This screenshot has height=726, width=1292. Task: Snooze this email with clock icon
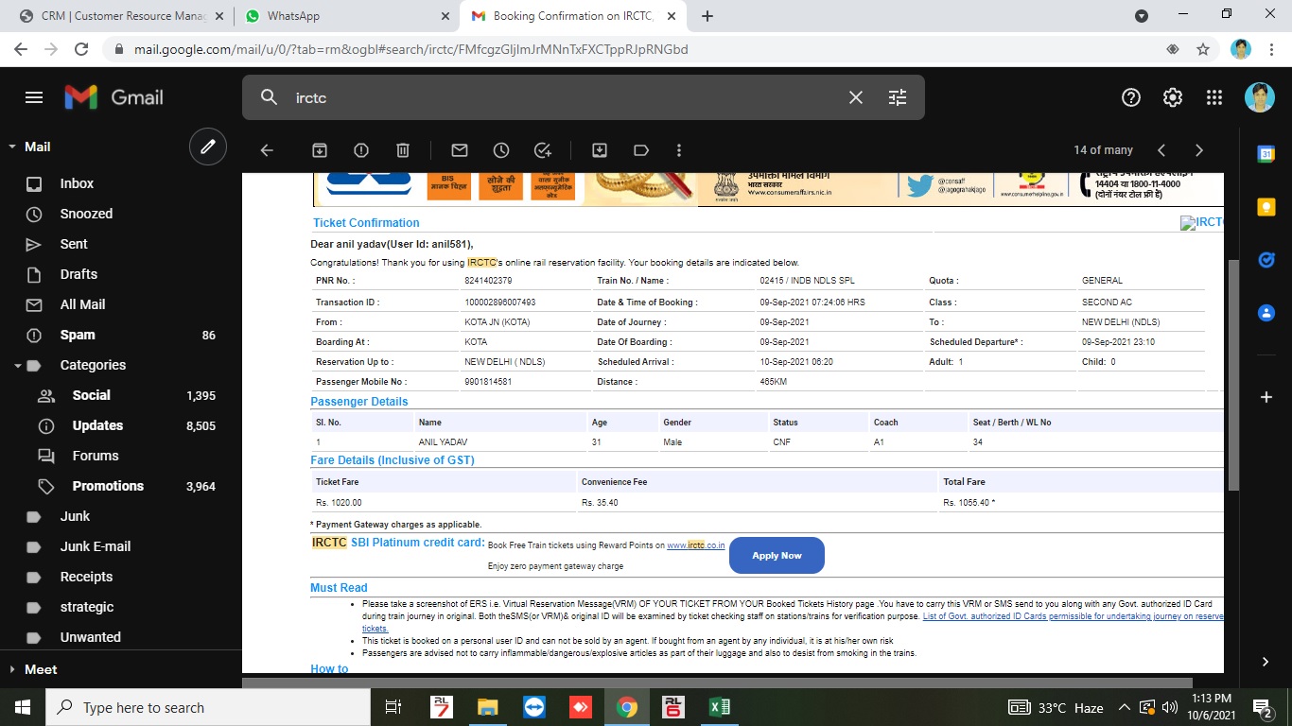501,150
